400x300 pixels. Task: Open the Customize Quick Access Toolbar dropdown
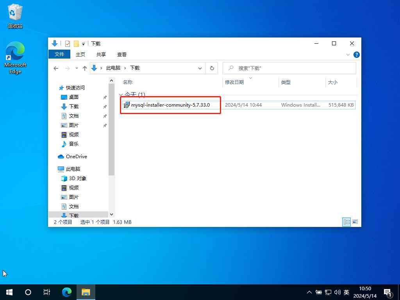(x=83, y=44)
